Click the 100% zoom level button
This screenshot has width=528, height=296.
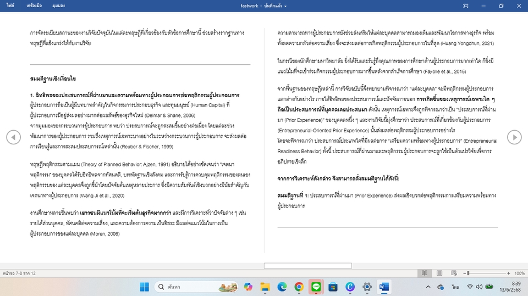tap(520, 273)
